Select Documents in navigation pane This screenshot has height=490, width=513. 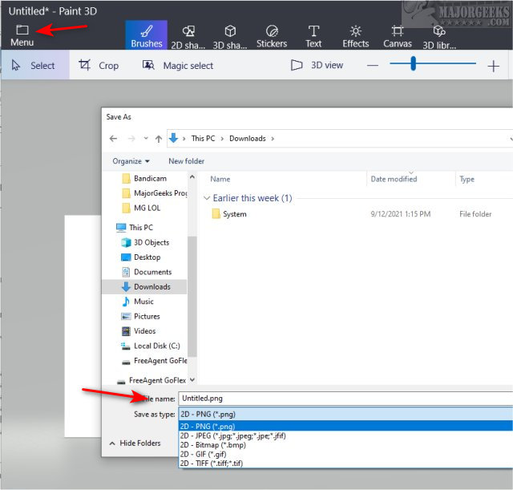147,272
